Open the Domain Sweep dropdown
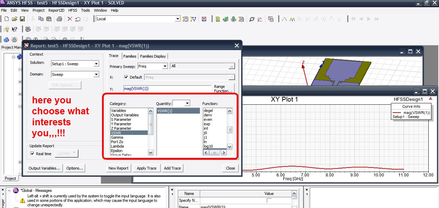Viewport: 439px width, 208px height. click(96, 74)
